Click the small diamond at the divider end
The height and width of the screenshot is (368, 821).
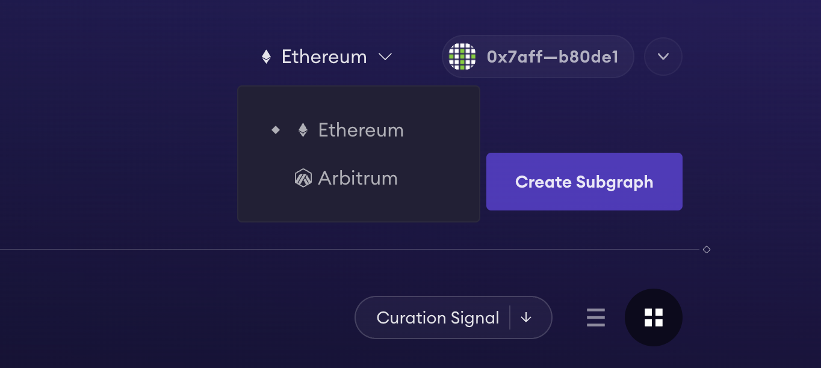coord(707,250)
